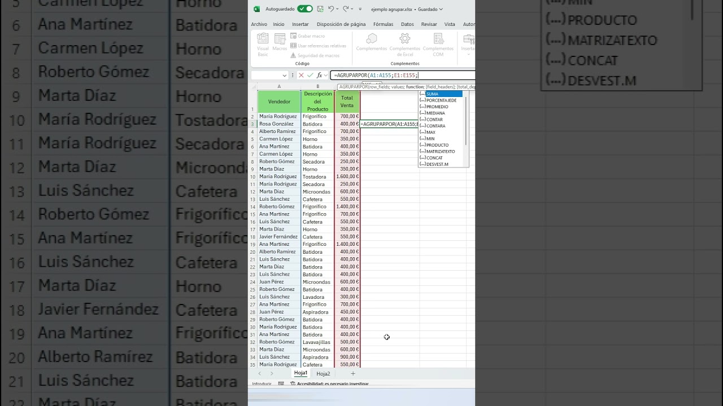
Task: Confirm the formula with the checkmark
Action: pyautogui.click(x=310, y=75)
